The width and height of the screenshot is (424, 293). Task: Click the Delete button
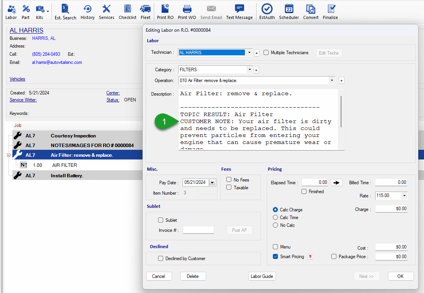193,276
